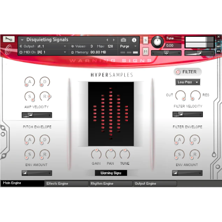Click the Amp envelope Decay knob

pos(45,82)
